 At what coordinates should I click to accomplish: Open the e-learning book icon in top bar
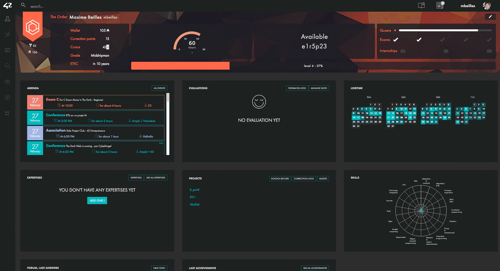pos(422,5)
